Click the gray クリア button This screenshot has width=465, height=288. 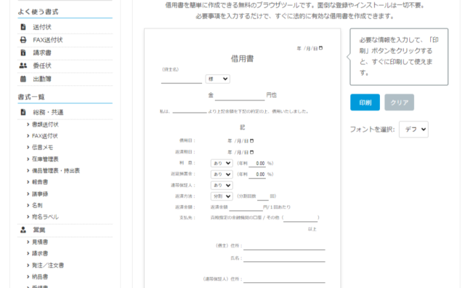click(399, 103)
